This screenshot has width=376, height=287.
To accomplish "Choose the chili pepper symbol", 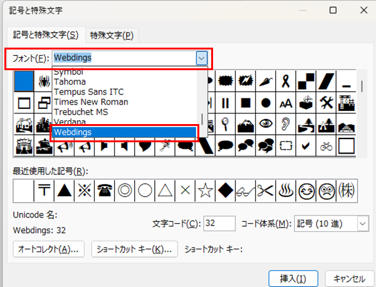I will (x=266, y=81).
